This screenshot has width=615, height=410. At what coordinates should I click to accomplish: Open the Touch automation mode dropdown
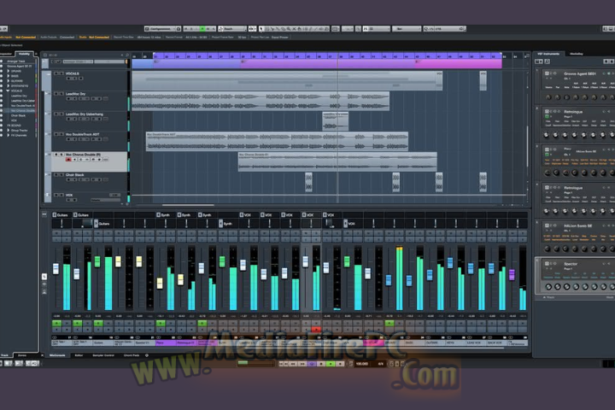232,29
